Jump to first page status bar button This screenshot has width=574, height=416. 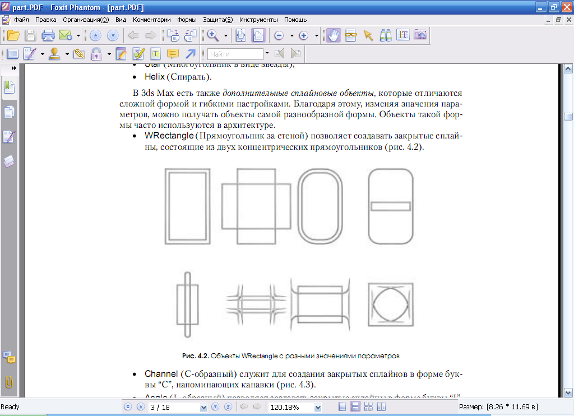[128, 407]
